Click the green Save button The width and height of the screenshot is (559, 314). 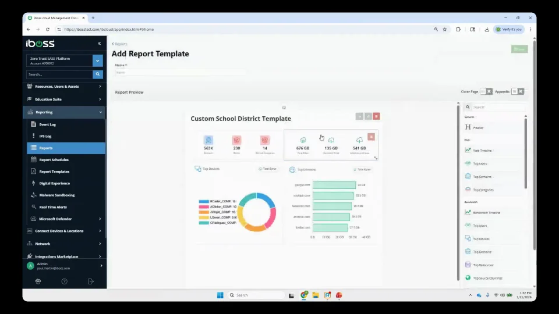point(519,49)
